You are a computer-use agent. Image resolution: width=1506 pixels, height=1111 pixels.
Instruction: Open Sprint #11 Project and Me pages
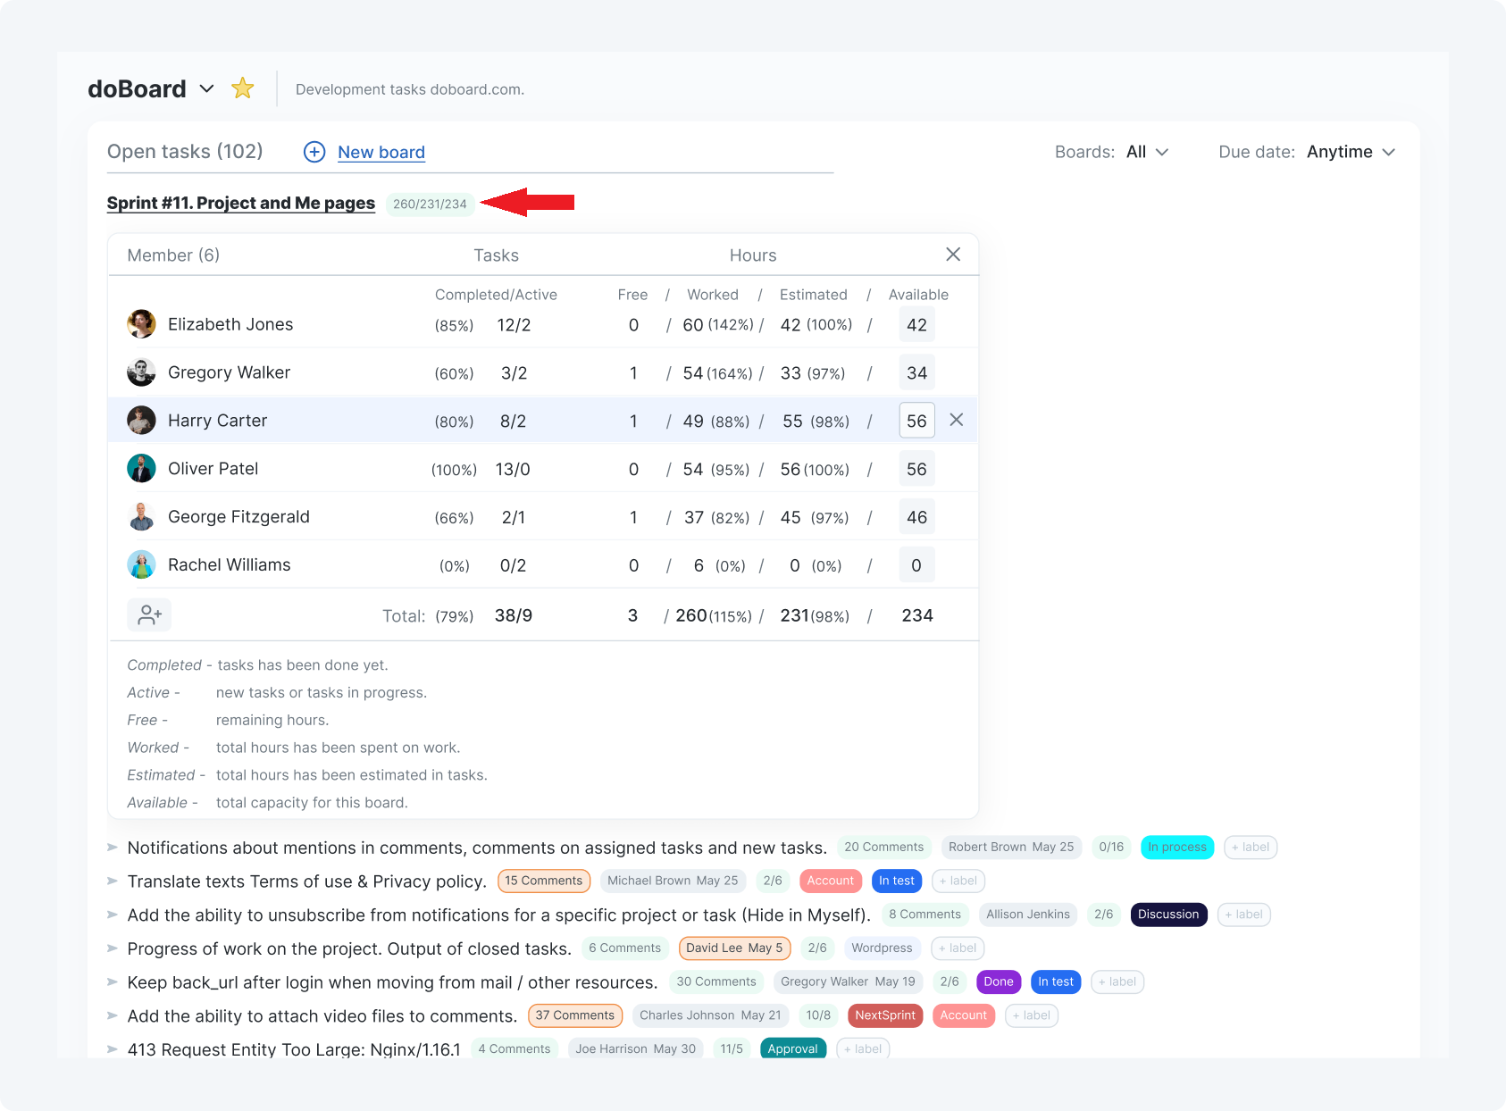(241, 204)
